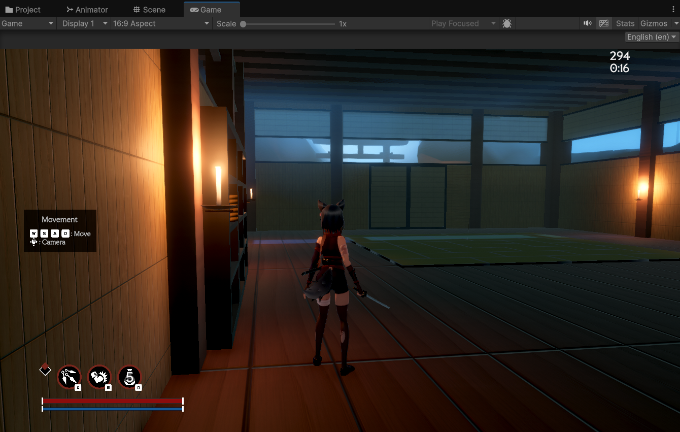Click the A key icon in the hint
Screen dimensions: 680x432
[x=55, y=234]
